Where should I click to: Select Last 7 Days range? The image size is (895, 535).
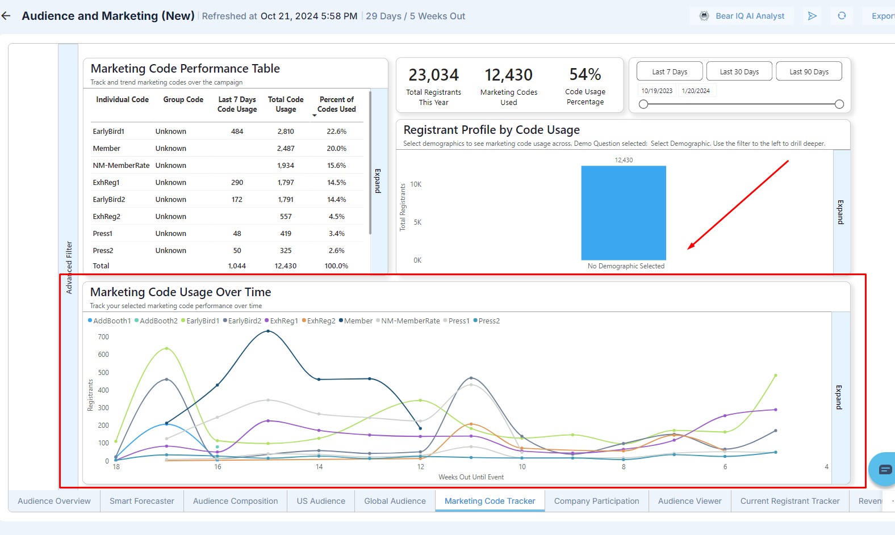point(670,71)
